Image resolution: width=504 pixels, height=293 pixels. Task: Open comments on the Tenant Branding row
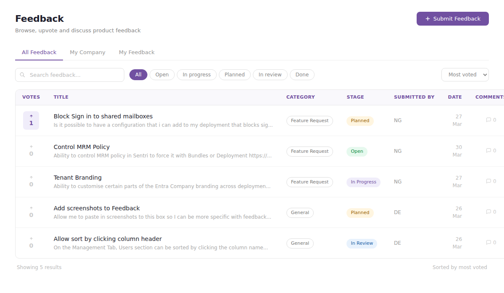click(491, 181)
